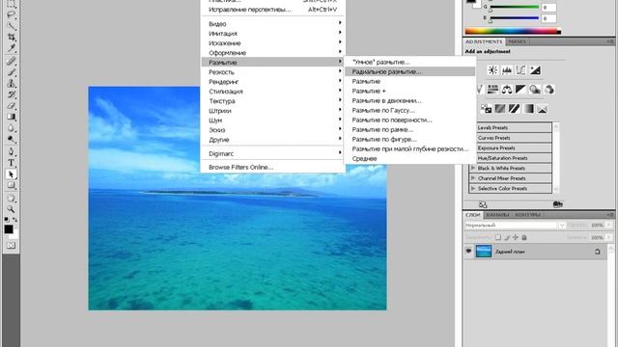Switch to the КОНТУРЫ tab
The height and width of the screenshot is (347, 618).
(x=528, y=214)
